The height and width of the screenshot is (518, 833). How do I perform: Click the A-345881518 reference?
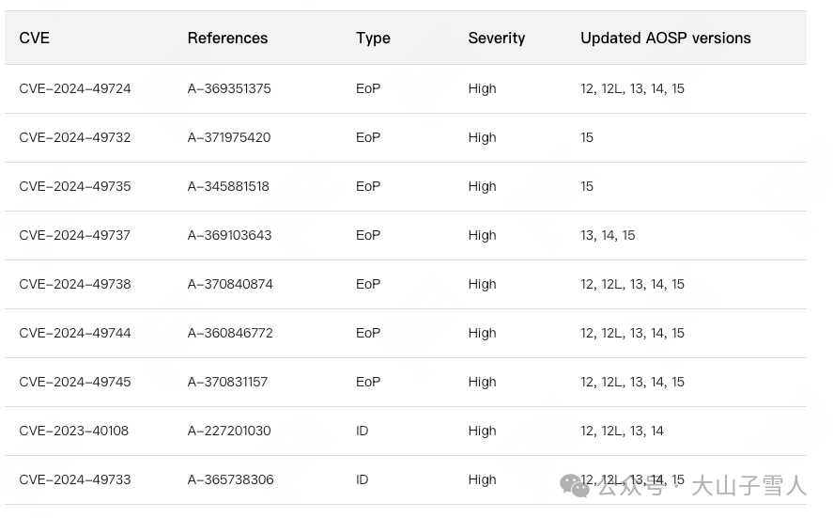pyautogui.click(x=228, y=186)
